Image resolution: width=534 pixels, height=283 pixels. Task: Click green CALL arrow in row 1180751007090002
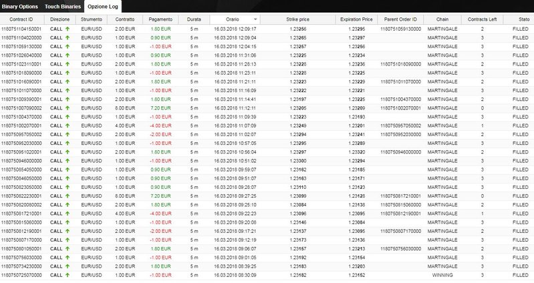point(68,108)
